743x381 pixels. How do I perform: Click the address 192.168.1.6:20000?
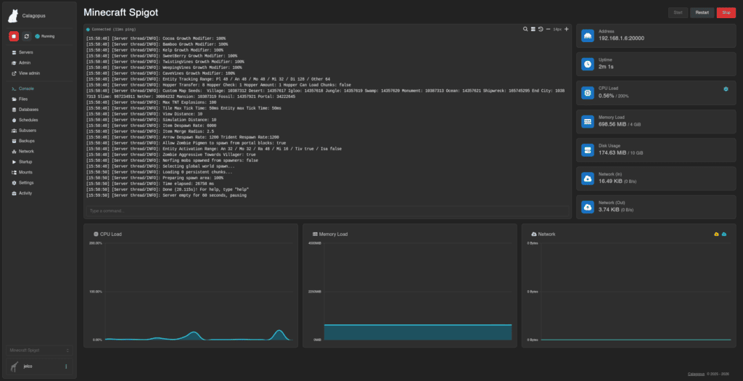tap(621, 38)
